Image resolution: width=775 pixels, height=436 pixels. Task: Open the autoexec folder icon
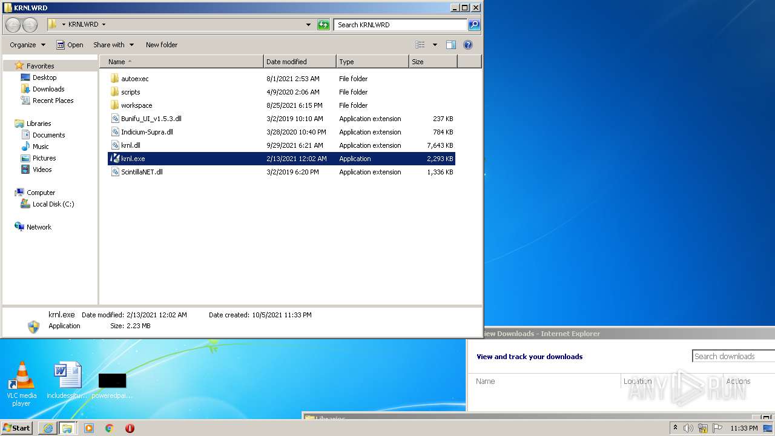coord(115,79)
